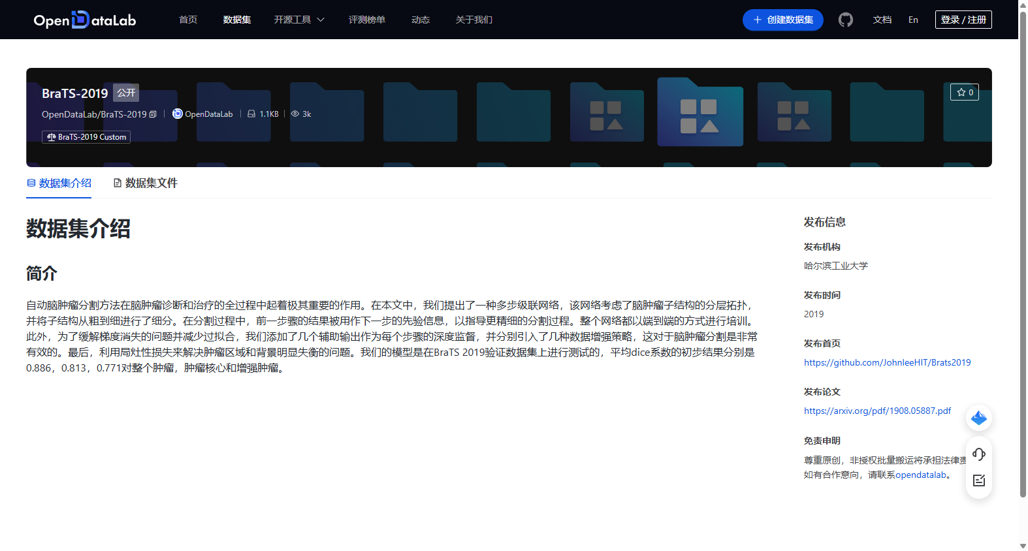Open the 动态 navigation item
This screenshot has width=1028, height=551.
click(x=421, y=20)
